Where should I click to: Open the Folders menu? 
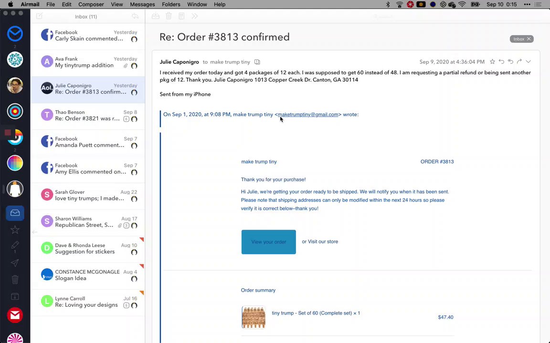coord(171,4)
